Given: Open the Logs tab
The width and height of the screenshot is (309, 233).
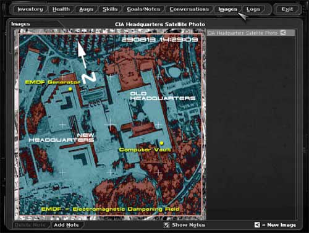Looking at the screenshot, I should [x=253, y=9].
